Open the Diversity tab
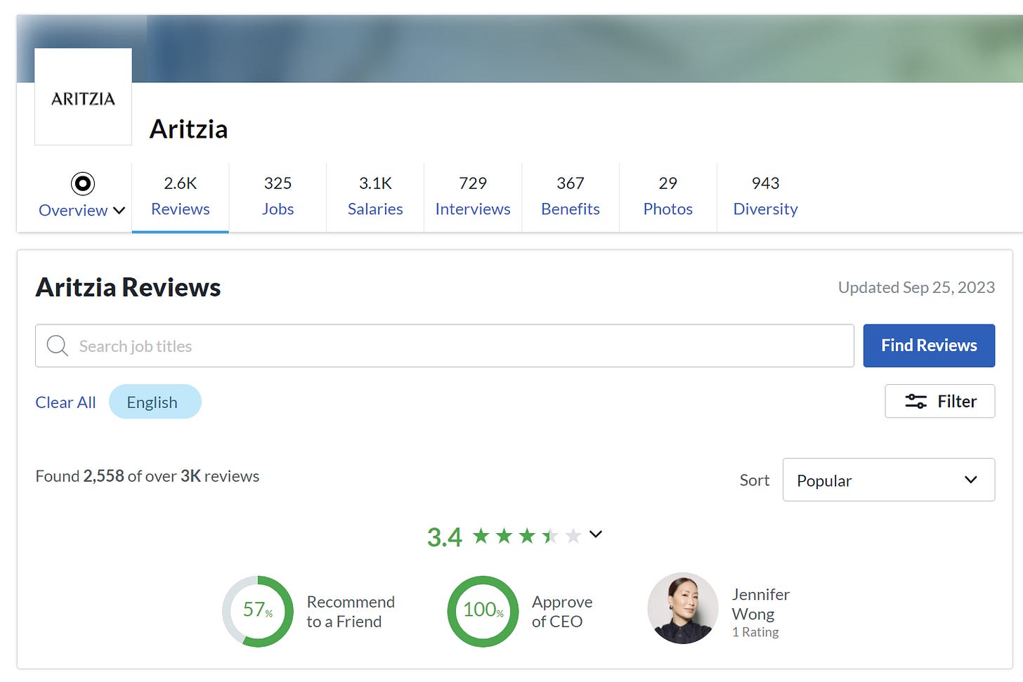Image resolution: width=1023 pixels, height=682 pixels. (766, 197)
